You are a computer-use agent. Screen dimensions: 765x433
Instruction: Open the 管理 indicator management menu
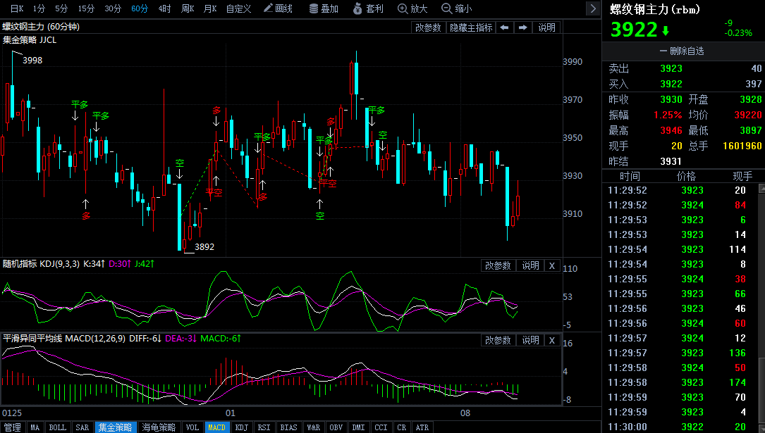pos(11,427)
